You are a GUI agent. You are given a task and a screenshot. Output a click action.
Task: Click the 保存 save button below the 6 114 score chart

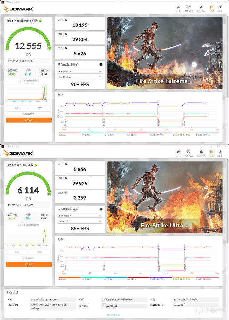[40, 252]
